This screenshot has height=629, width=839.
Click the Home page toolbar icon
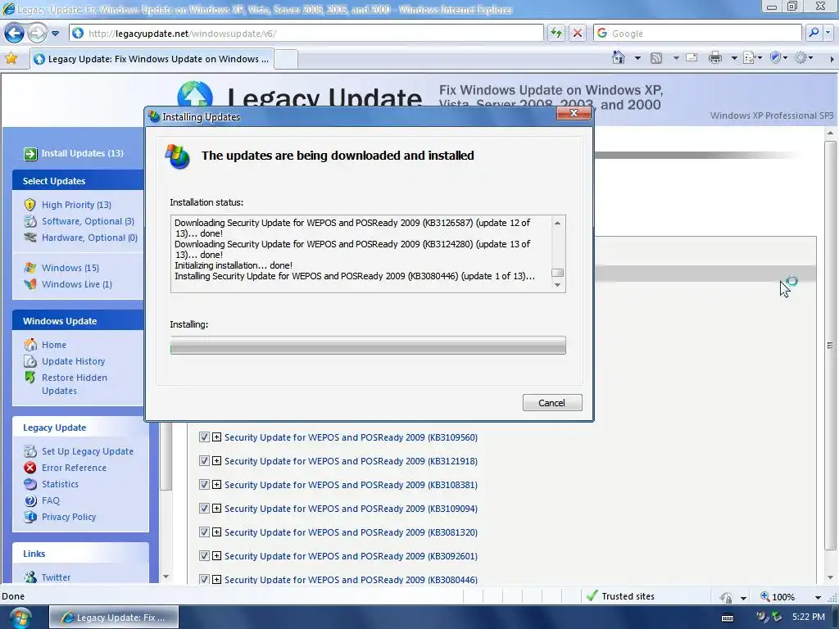[x=619, y=58]
